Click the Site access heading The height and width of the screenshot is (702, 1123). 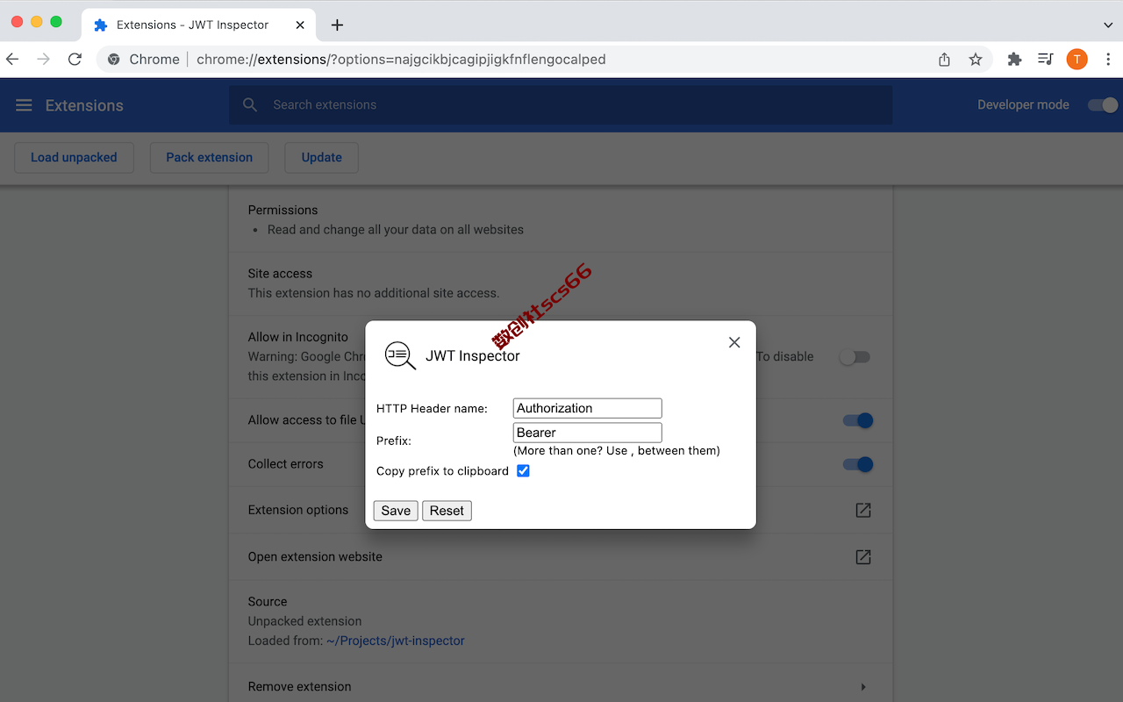pos(280,274)
